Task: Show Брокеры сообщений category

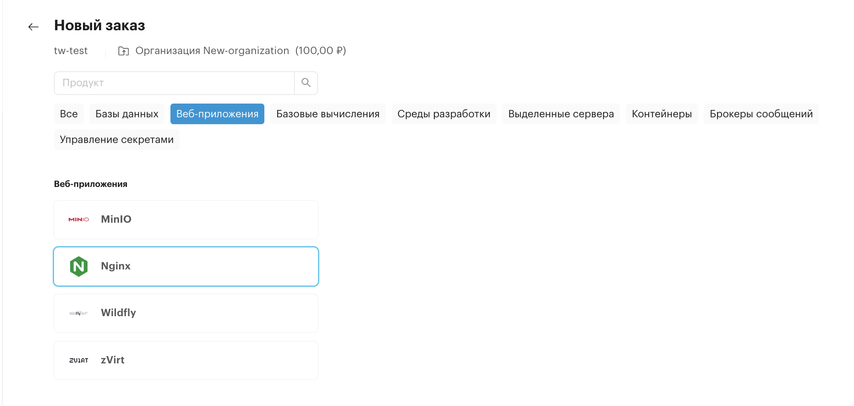Action: click(x=761, y=114)
